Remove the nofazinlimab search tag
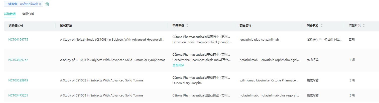Screen dimensions: 379x103 point(40,4)
